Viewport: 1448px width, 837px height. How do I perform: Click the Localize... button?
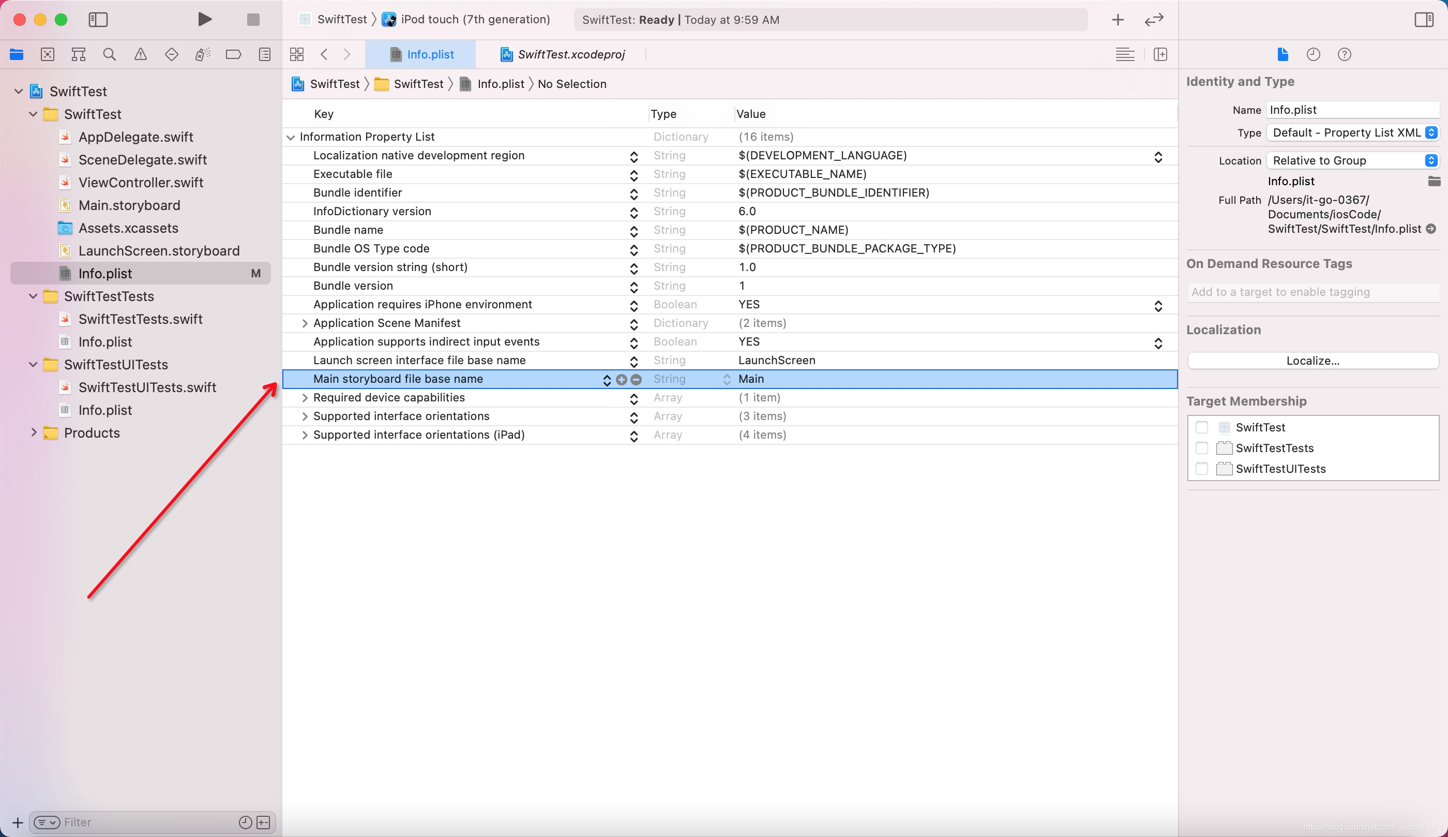pos(1313,361)
